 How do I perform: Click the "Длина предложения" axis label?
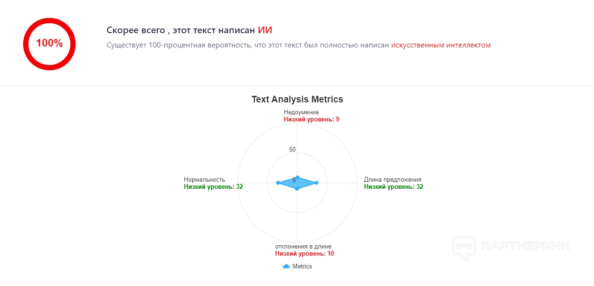[393, 179]
